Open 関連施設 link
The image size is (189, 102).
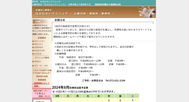(x=42, y=80)
